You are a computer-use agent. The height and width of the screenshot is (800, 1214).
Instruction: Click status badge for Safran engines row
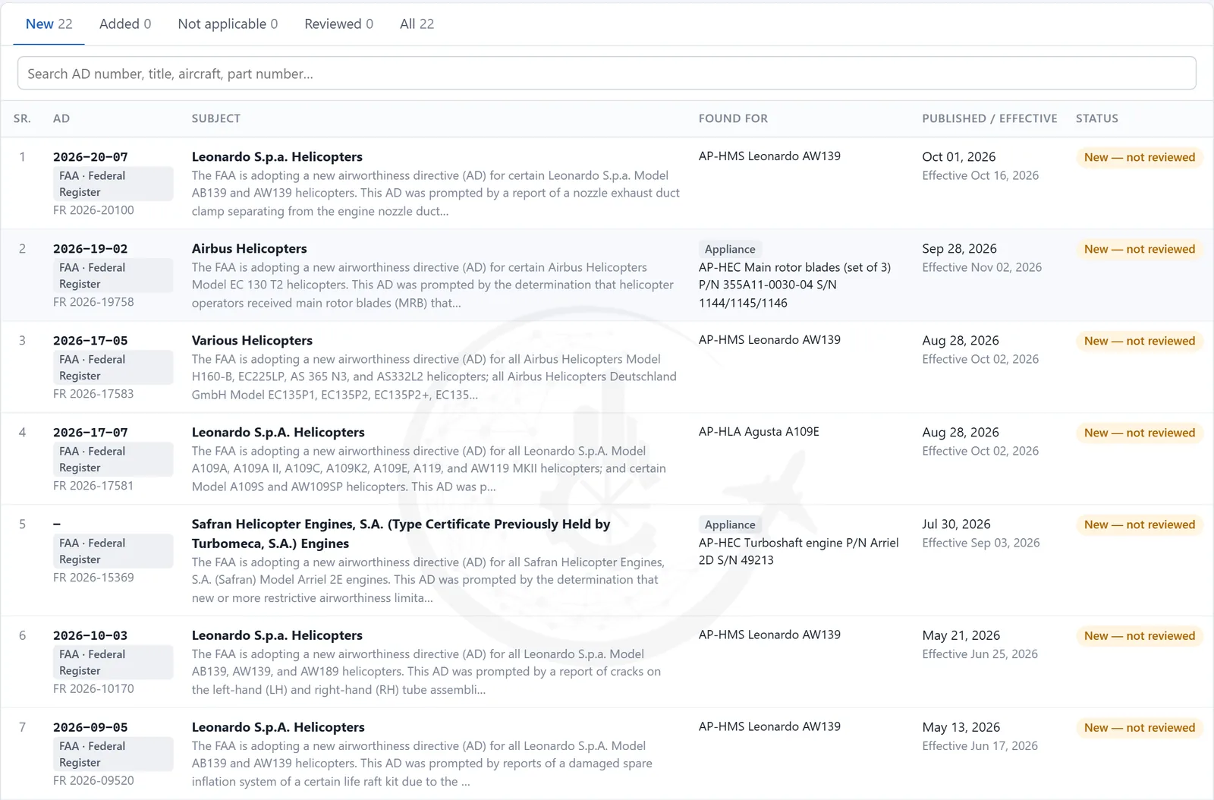pyautogui.click(x=1139, y=524)
